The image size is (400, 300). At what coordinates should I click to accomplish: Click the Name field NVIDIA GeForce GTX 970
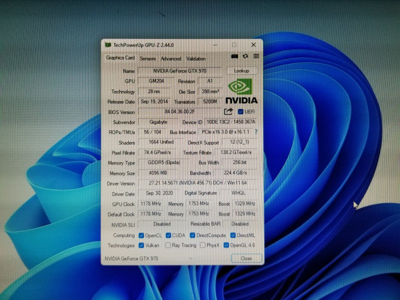[179, 70]
